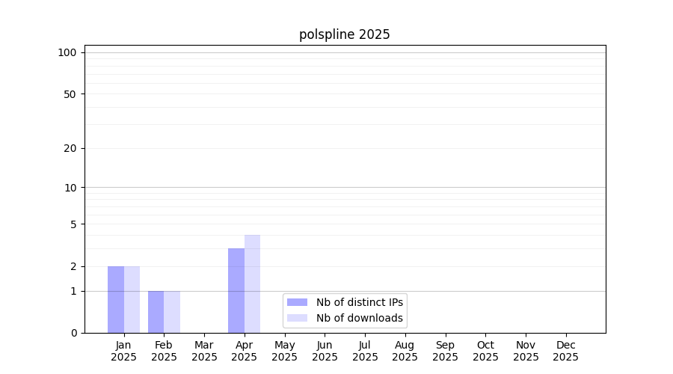The height and width of the screenshot is (374, 673).
Task: Pick the Apr 2025 downloads bar
Action: tap(252, 284)
